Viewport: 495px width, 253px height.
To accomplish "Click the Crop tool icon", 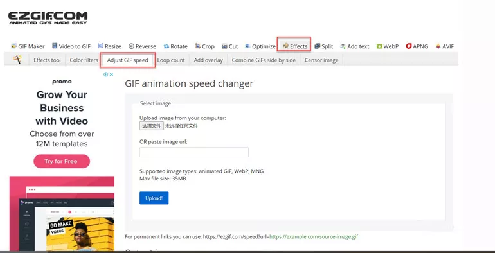I will click(x=197, y=46).
